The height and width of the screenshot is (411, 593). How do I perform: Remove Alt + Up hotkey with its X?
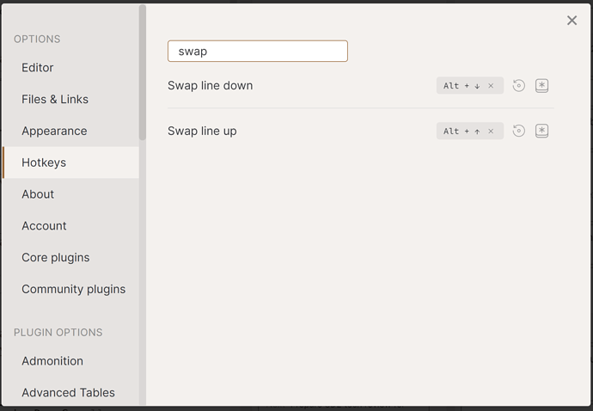[x=491, y=132]
